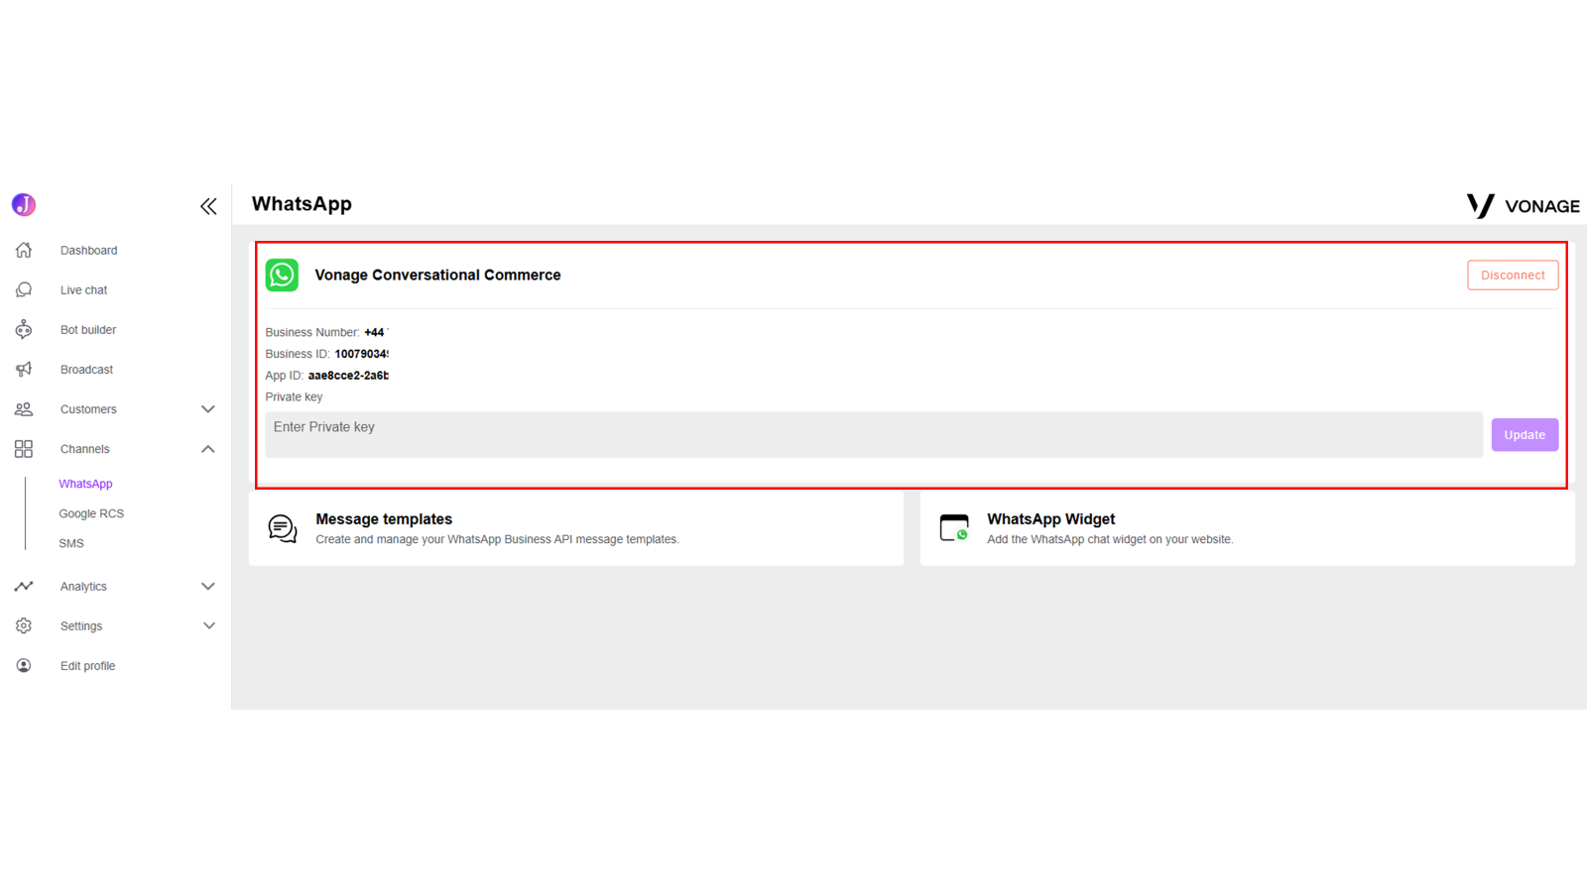Expand the Analytics menu chevron

[208, 586]
